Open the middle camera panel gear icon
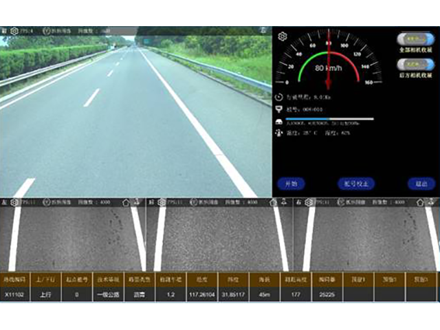 click(162, 203)
